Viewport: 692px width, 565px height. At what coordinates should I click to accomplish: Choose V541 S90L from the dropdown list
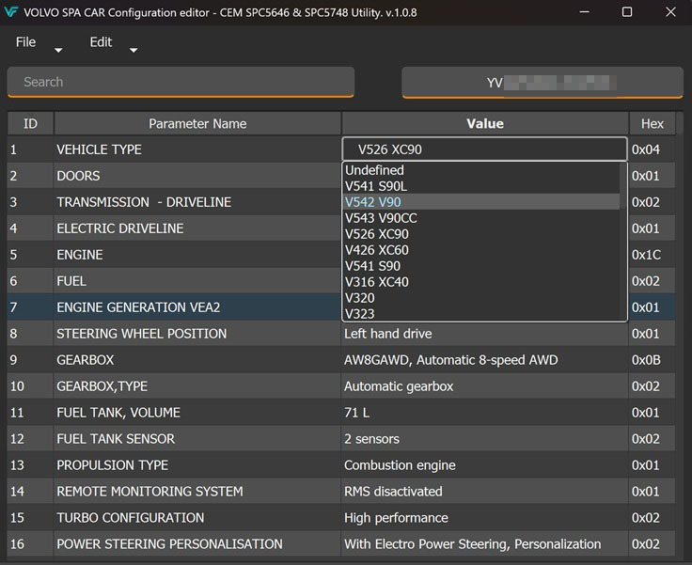tap(481, 186)
